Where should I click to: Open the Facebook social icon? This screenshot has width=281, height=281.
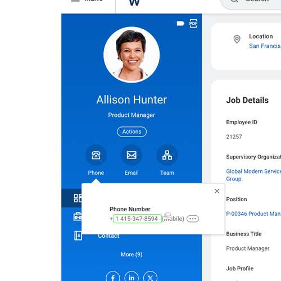[113, 277]
